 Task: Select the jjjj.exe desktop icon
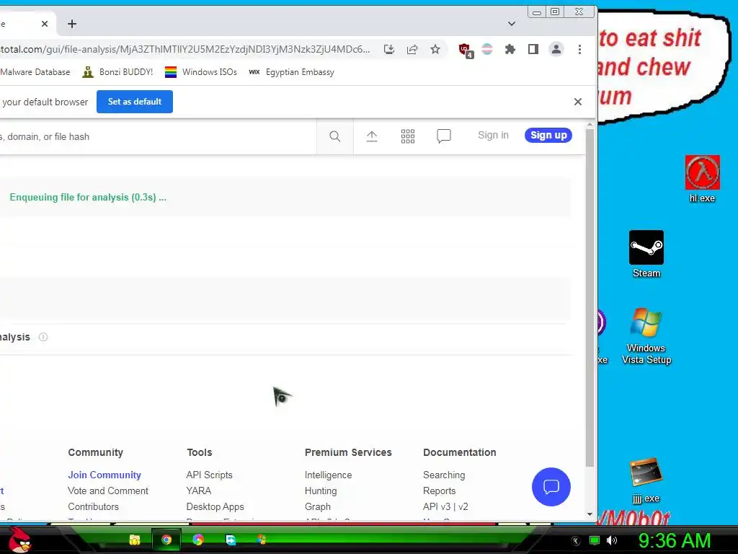click(646, 480)
